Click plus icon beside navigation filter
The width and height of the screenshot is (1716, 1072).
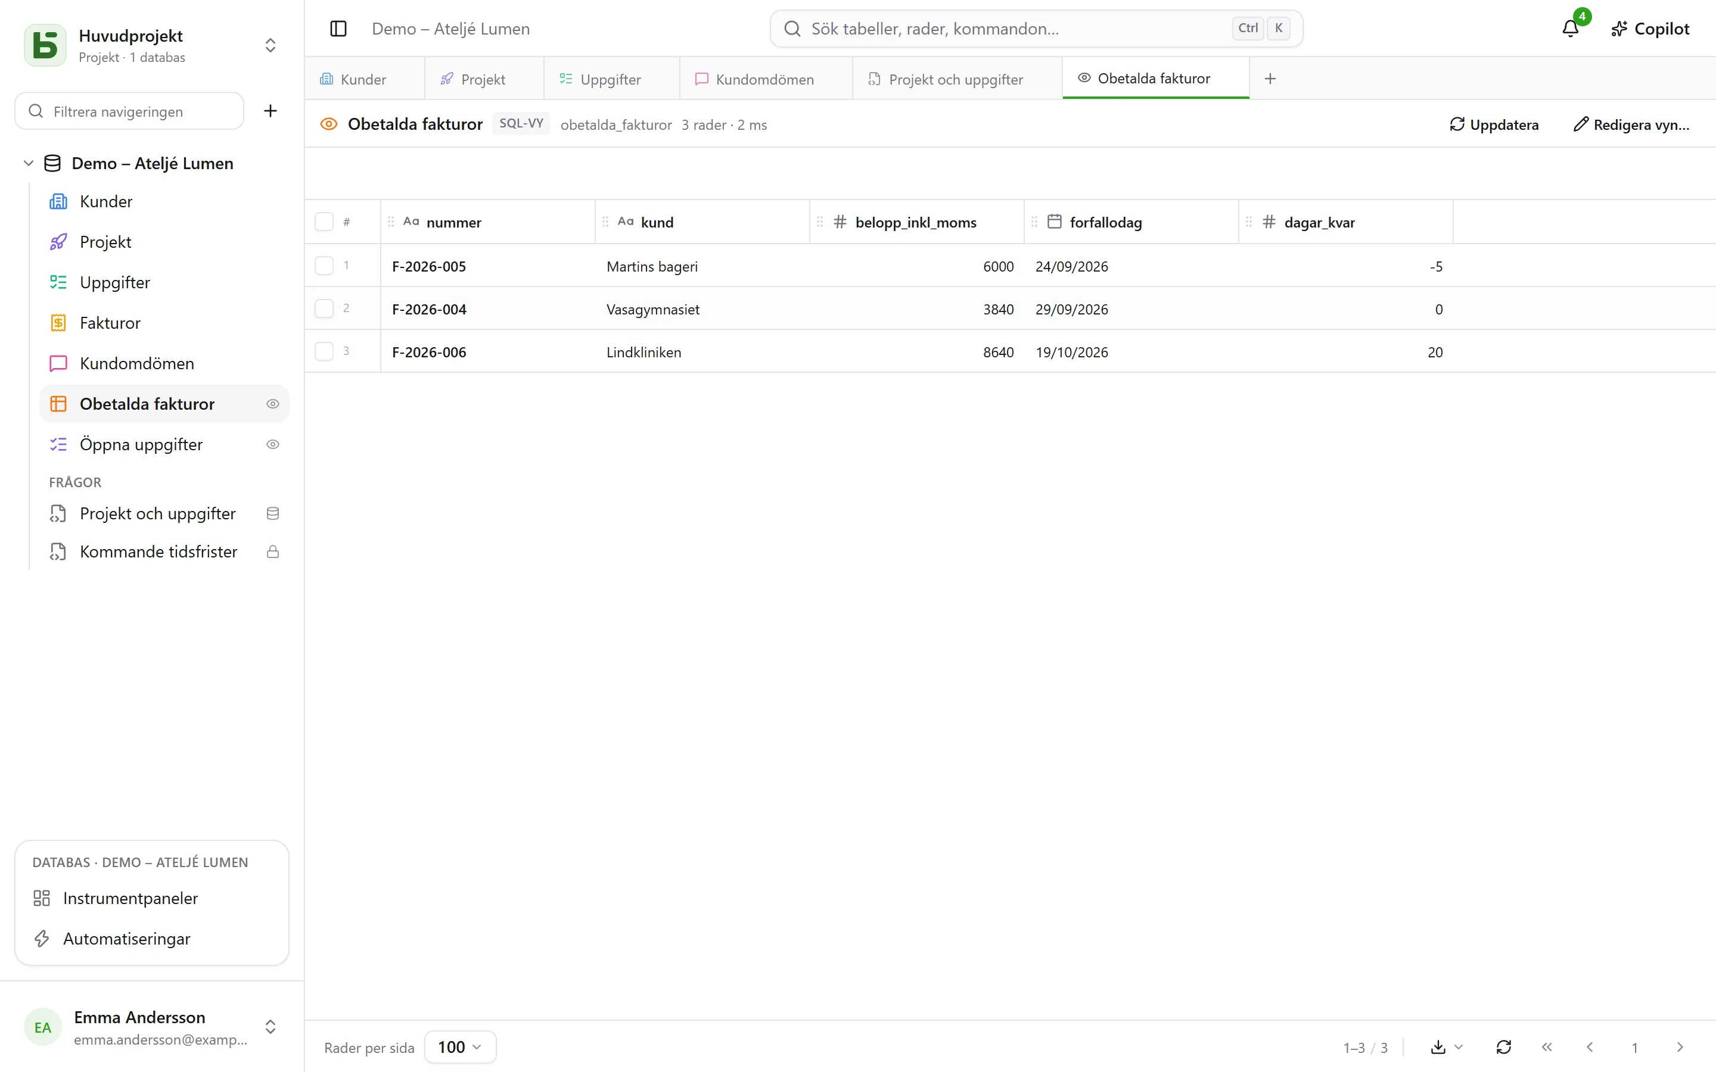point(270,111)
